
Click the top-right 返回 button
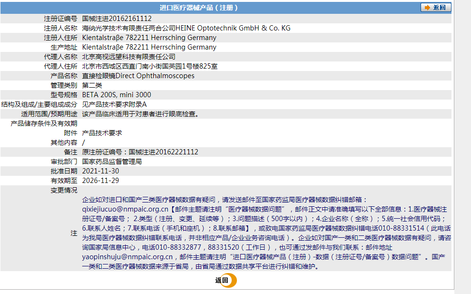436,8
